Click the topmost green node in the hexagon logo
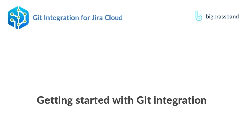 tap(18, 10)
